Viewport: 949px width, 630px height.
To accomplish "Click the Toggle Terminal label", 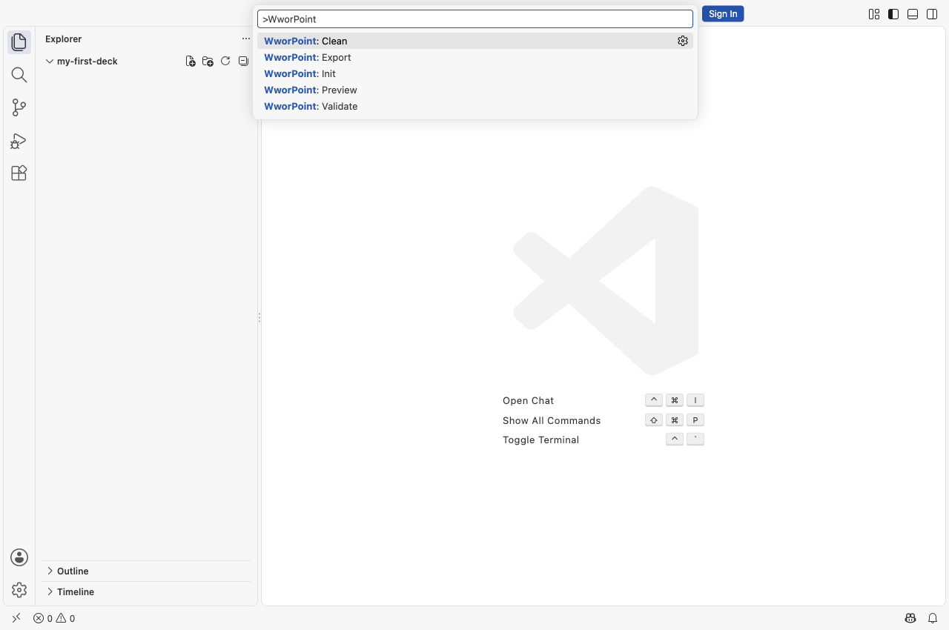I will [540, 440].
